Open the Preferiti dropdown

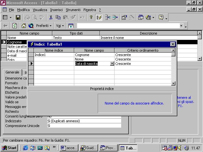[x=44, y=26]
